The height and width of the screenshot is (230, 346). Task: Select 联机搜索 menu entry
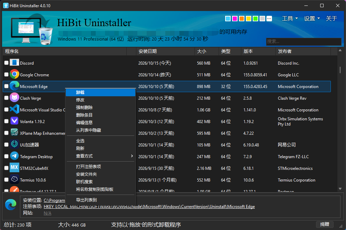[101, 182]
